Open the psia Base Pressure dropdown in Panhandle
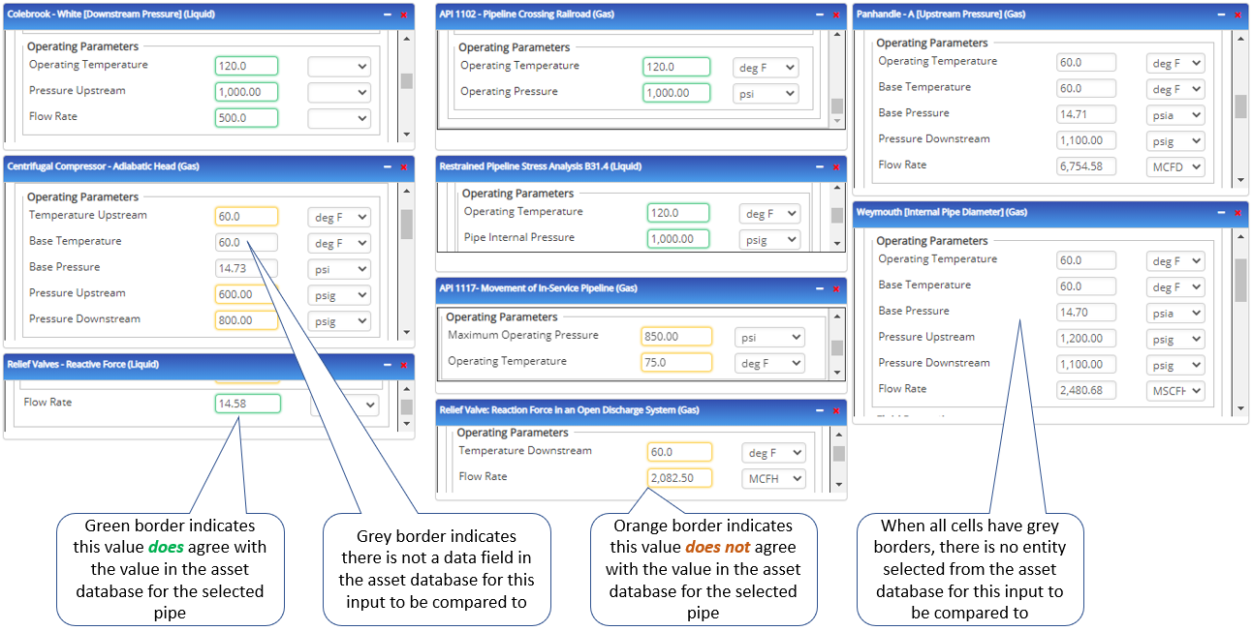 pos(1175,114)
